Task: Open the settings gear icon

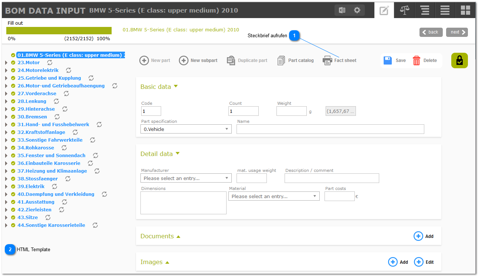Action: tap(357, 10)
